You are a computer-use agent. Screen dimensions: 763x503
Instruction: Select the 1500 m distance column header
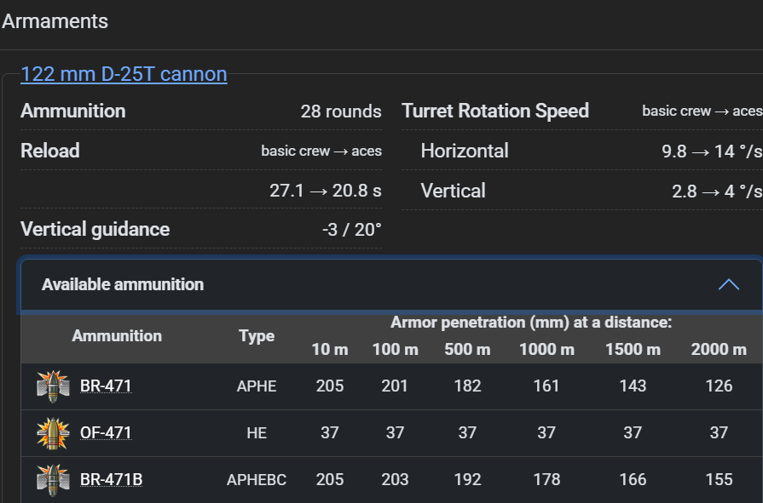tap(633, 350)
